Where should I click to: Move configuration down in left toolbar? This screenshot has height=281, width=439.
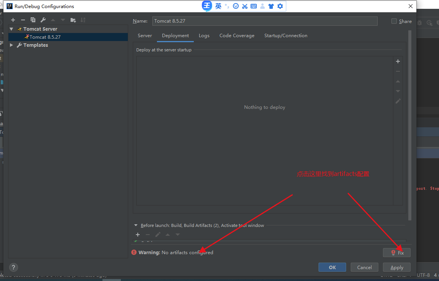click(63, 20)
